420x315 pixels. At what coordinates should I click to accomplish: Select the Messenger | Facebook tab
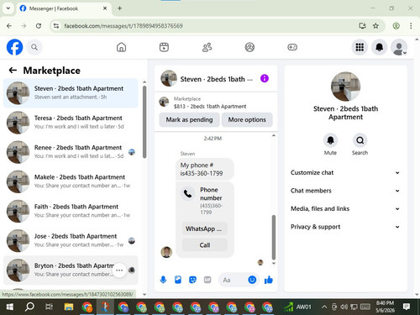pos(63,8)
